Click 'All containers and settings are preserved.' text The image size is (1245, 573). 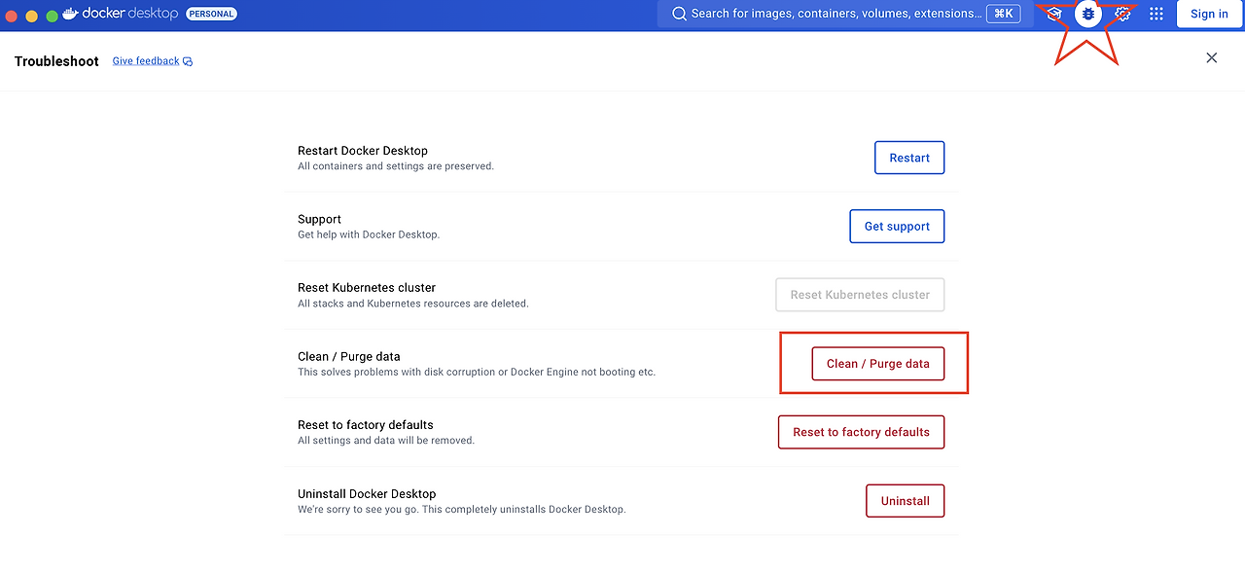(x=396, y=166)
